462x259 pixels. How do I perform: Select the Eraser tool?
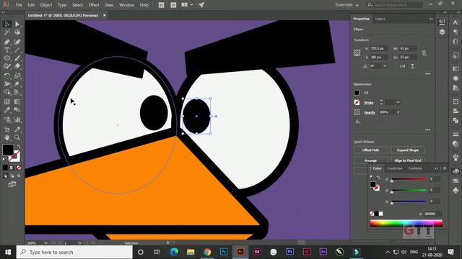pos(17,66)
